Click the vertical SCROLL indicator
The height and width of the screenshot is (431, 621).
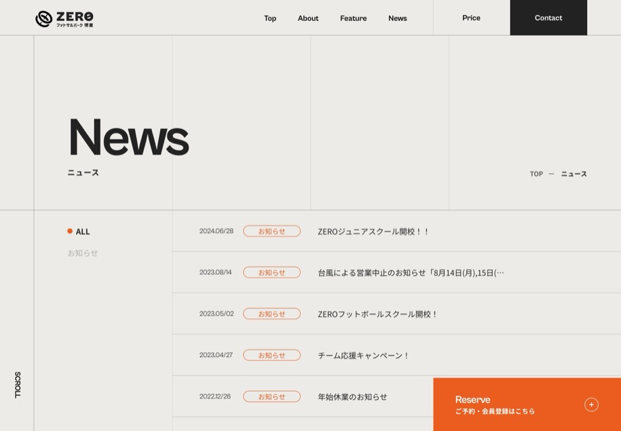point(18,385)
